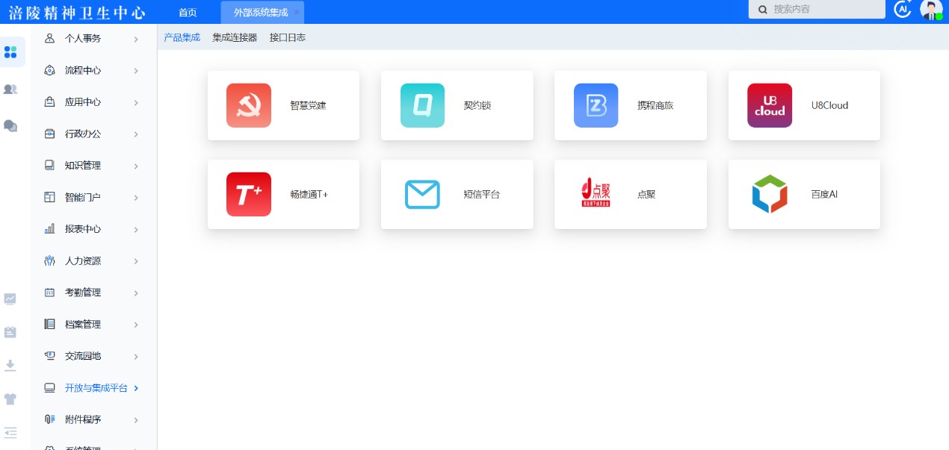Screen dimensions: 949x450
Task: Expand the 流程中心 menu chevron
Action: 136,71
